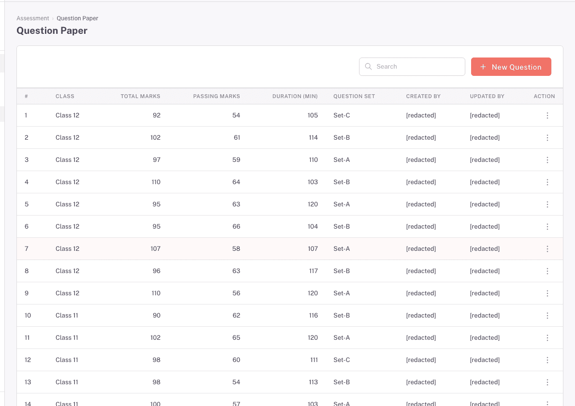This screenshot has width=575, height=406.
Task: Open action menu for row 5
Action: [x=547, y=204]
